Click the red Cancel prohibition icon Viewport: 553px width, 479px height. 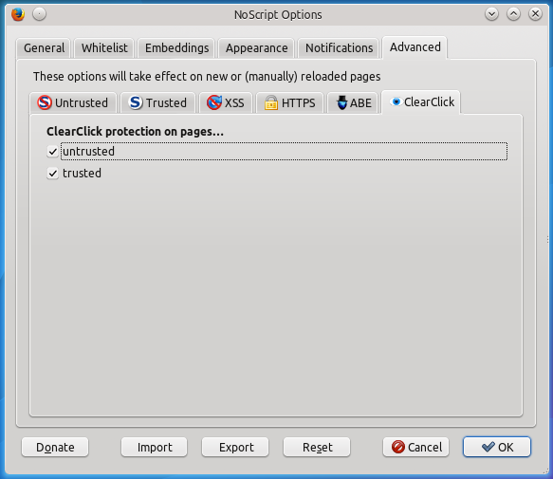click(398, 447)
